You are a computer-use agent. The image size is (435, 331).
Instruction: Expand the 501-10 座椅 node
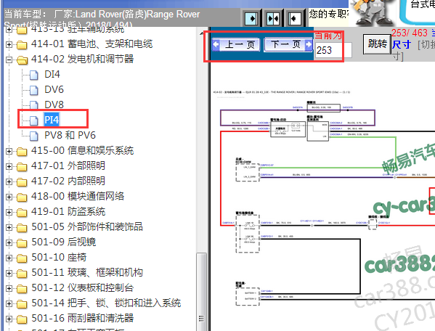pyautogui.click(x=9, y=258)
